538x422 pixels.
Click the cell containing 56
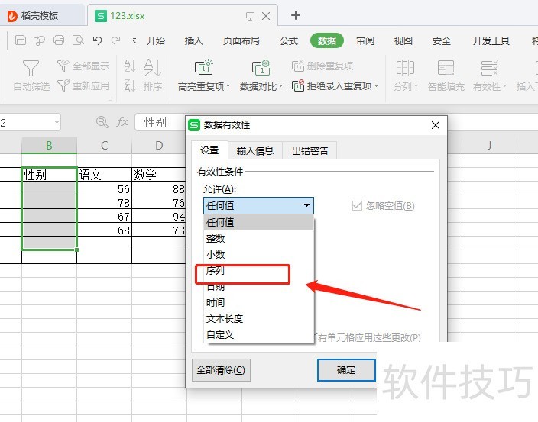click(x=104, y=188)
